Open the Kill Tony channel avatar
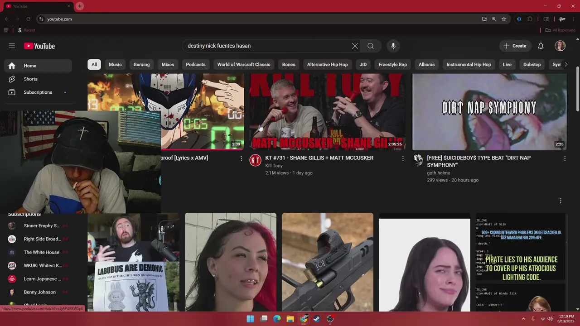The width and height of the screenshot is (580, 326). [x=256, y=160]
